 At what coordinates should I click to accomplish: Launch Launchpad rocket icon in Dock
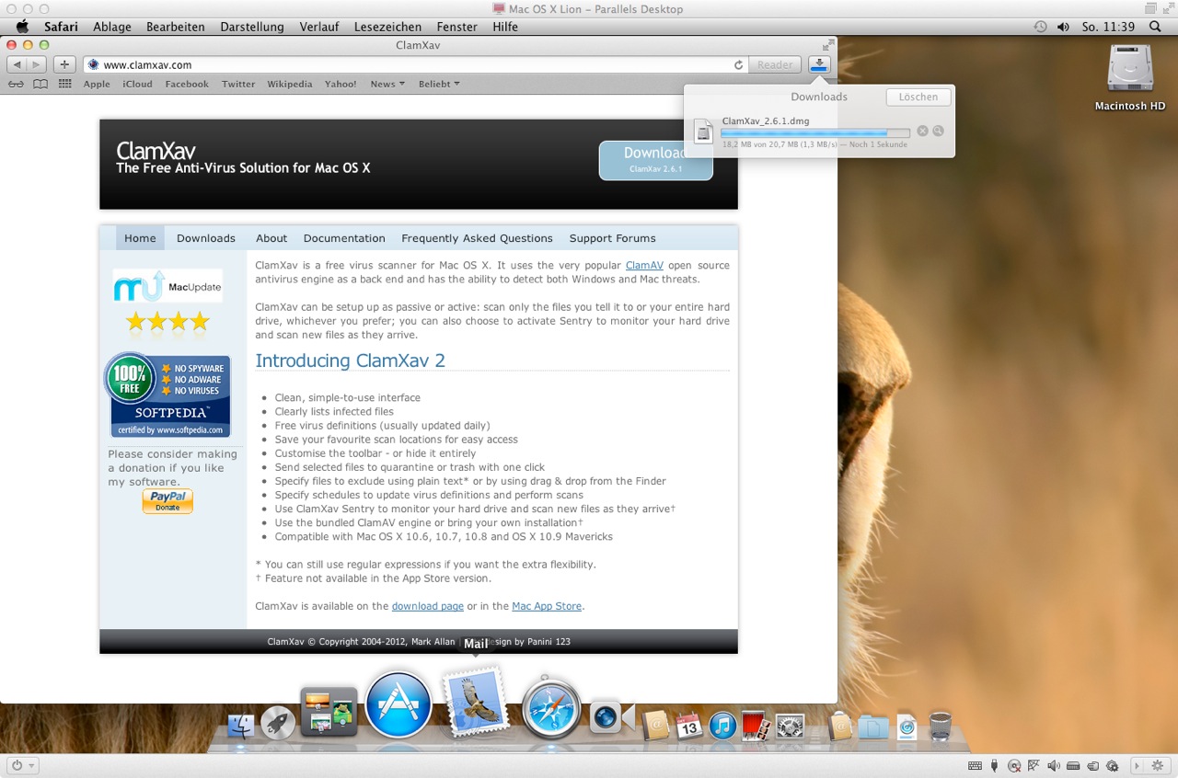277,724
